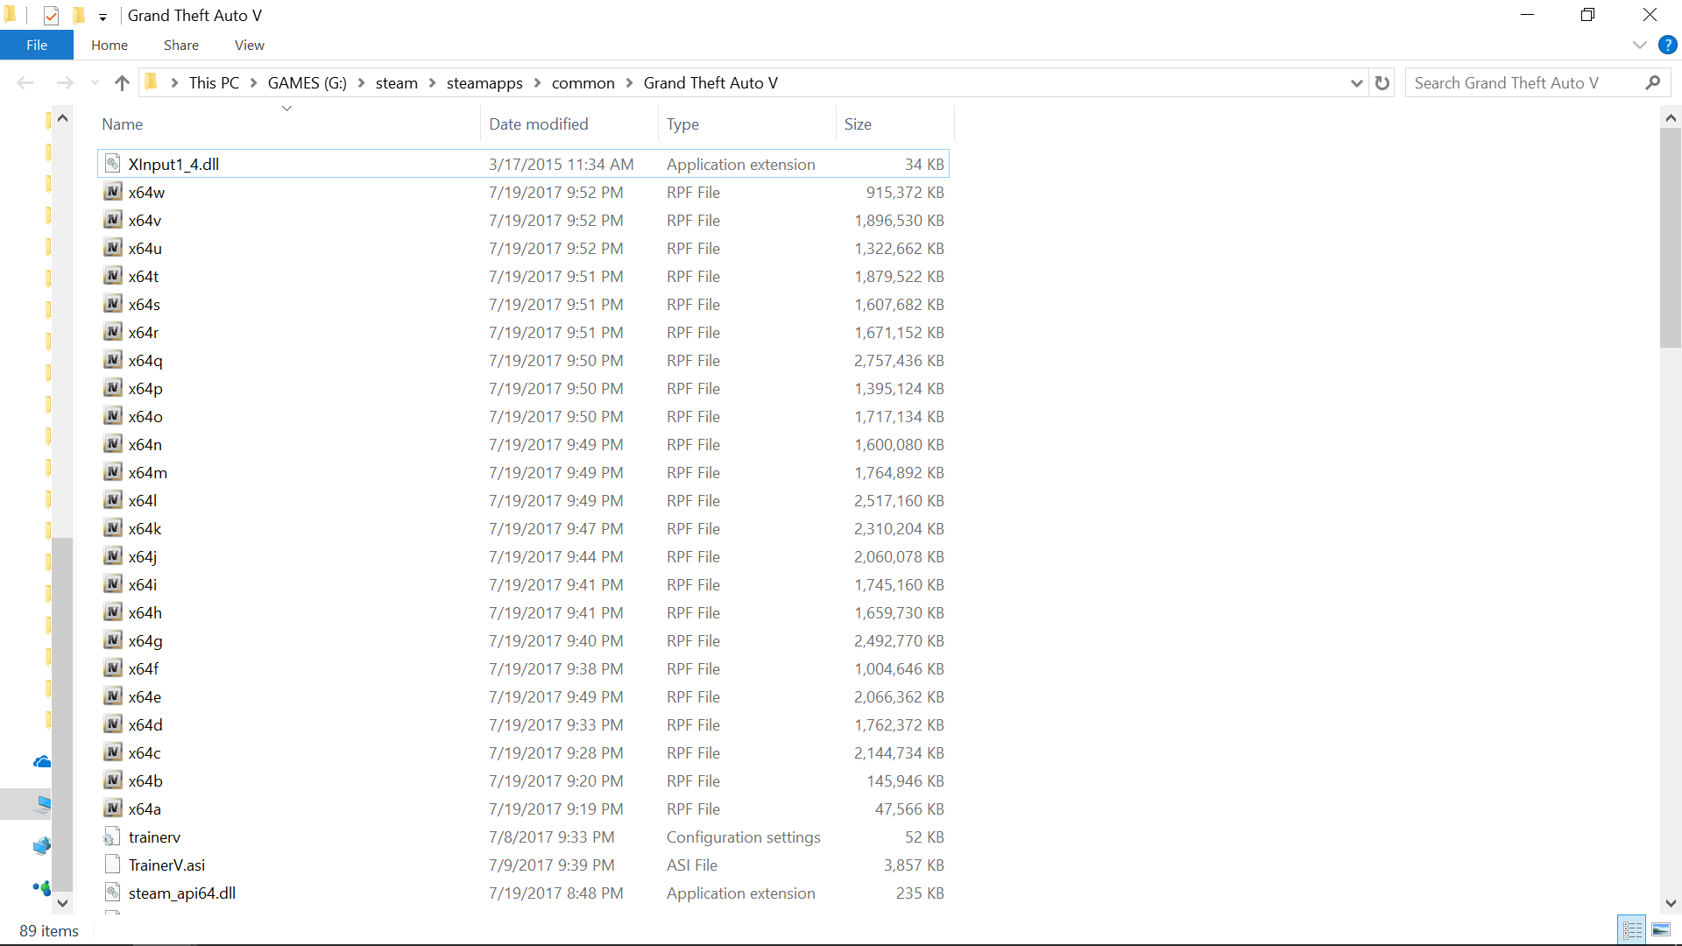Open Customize Quick Access Toolbar dropdown
Image resolution: width=1682 pixels, height=946 pixels.
(102, 17)
